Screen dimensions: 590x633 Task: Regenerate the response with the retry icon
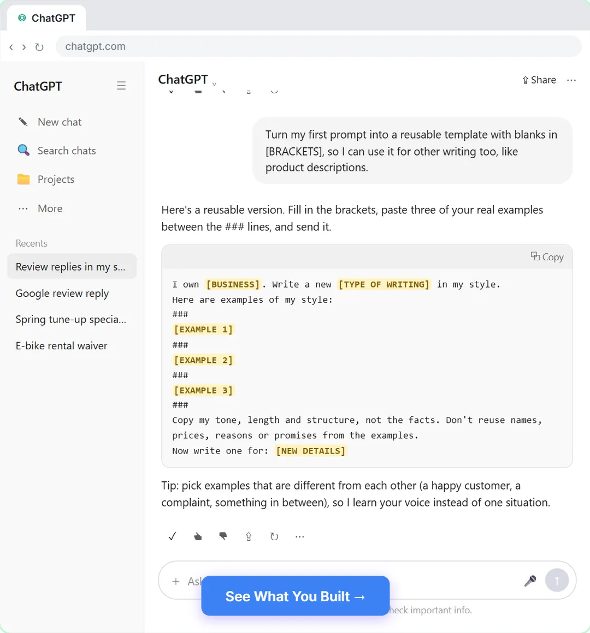click(274, 536)
